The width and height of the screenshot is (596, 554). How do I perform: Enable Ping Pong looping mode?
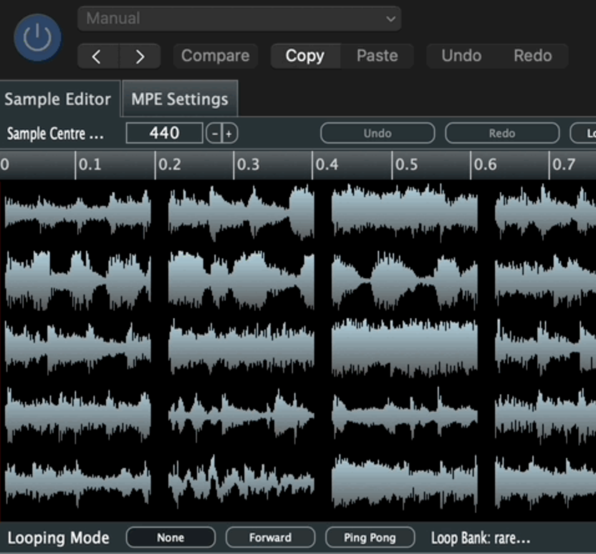(370, 537)
